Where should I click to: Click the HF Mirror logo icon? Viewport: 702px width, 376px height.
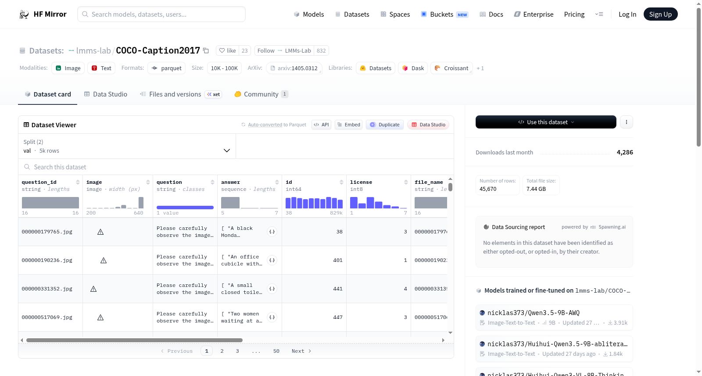point(24,14)
